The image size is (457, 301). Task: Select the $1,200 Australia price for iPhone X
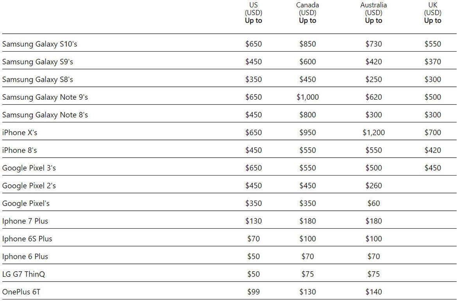point(373,133)
